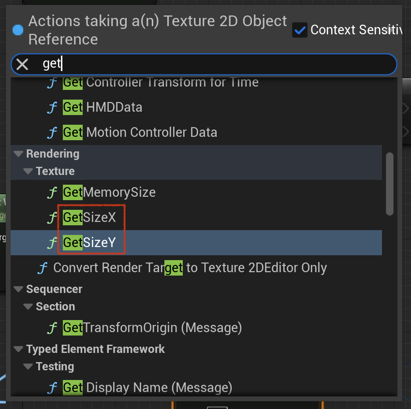This screenshot has height=409, width=411.
Task: Collapse the Typed Element Framework category
Action: coord(18,349)
